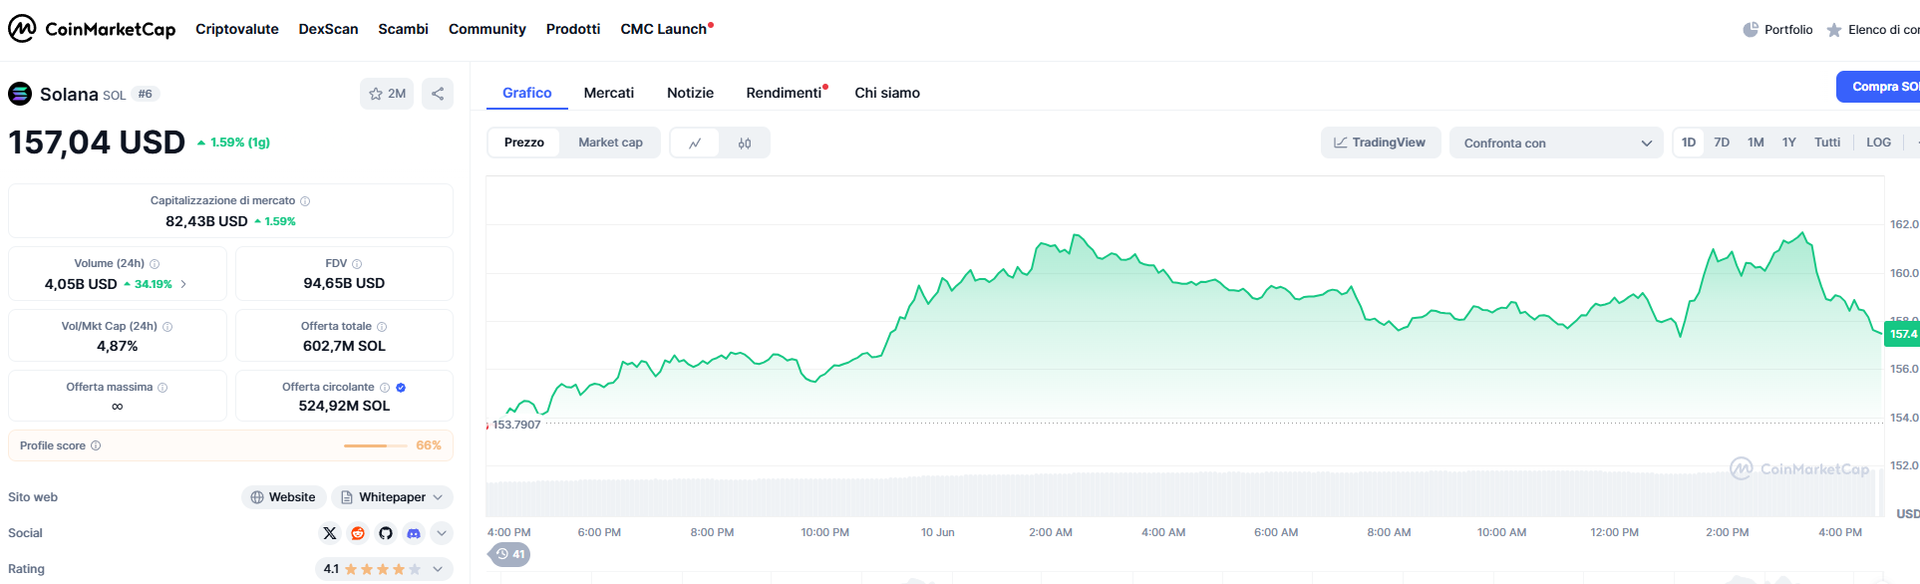The image size is (1920, 584).
Task: Click the #6 rank badge
Action: click(x=146, y=94)
